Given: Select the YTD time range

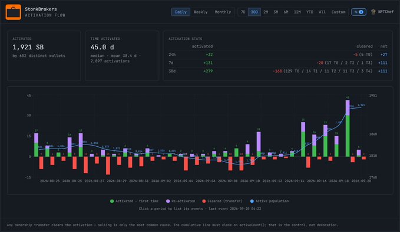Looking at the screenshot, I should tap(310, 12).
